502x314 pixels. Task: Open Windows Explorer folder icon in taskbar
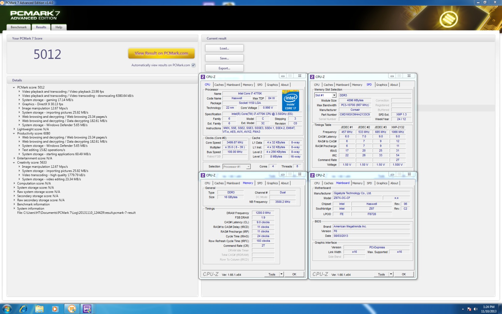click(x=39, y=309)
